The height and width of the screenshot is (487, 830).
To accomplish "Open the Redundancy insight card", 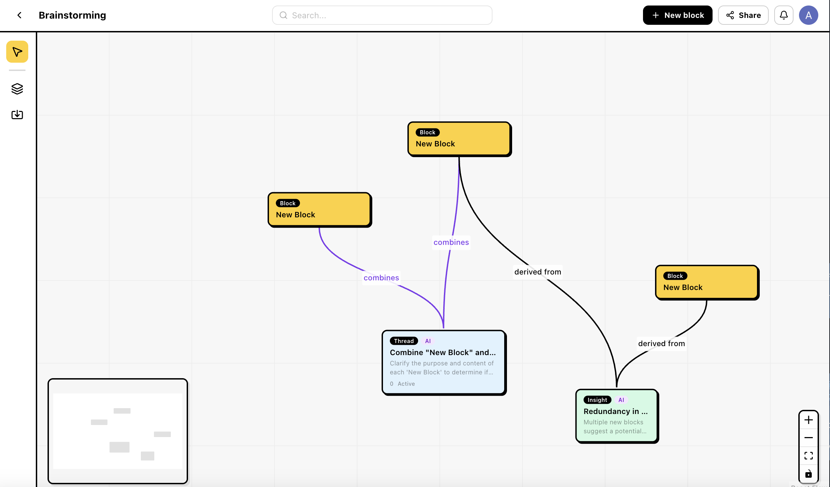I will click(616, 416).
